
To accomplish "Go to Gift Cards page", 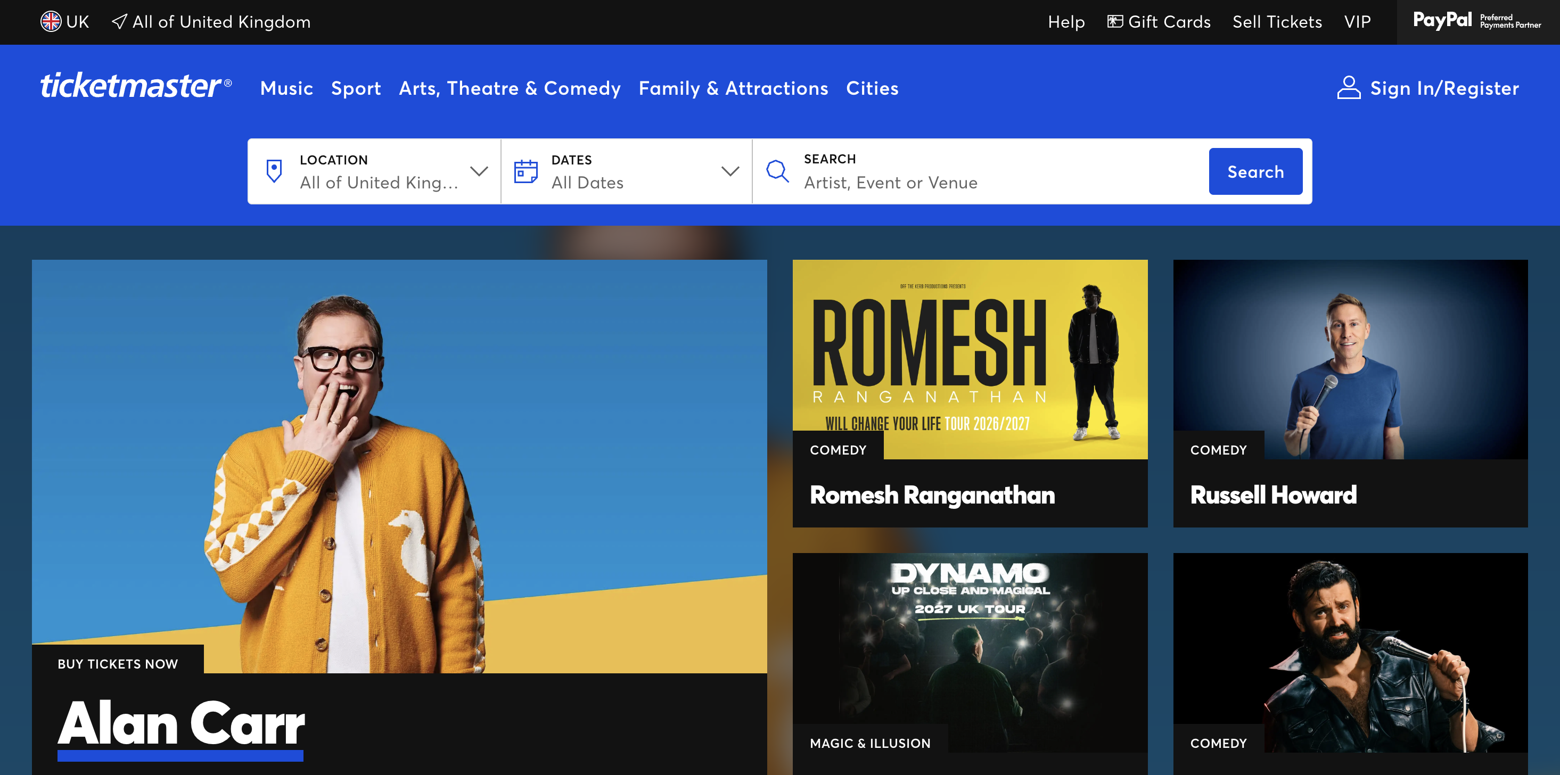I will pyautogui.click(x=1159, y=22).
